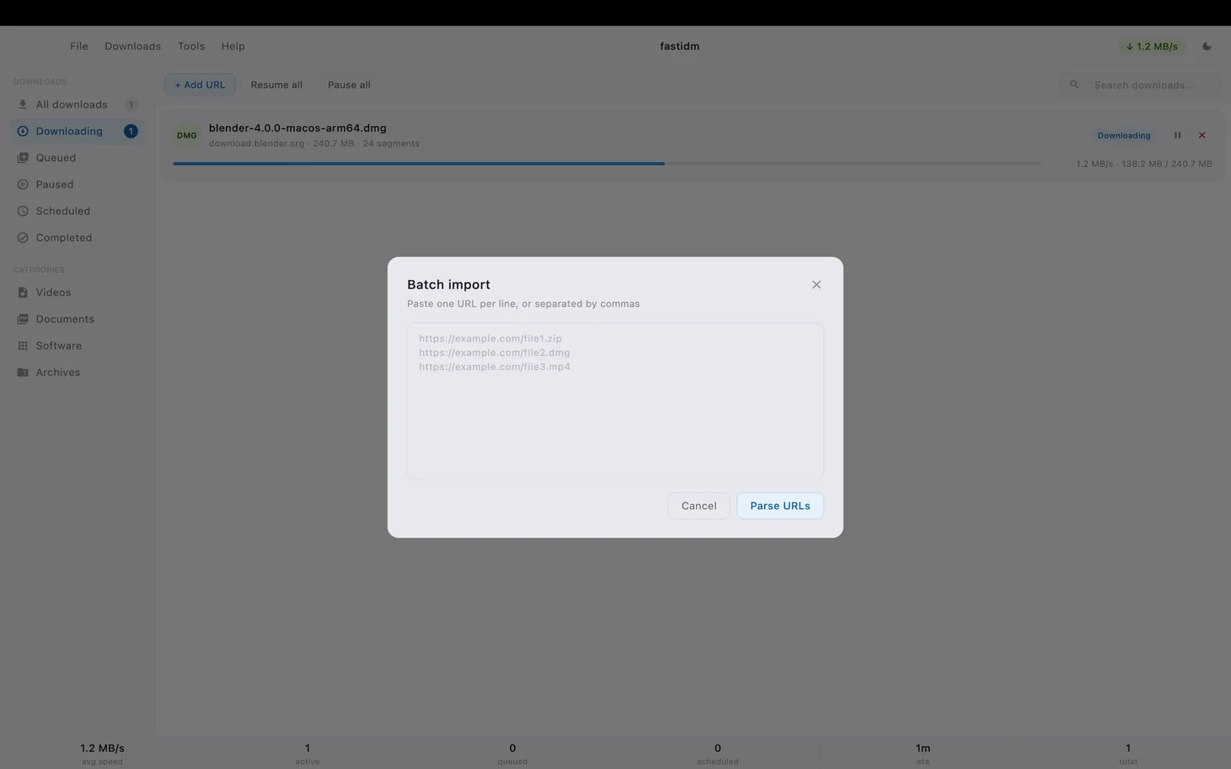Click Pause all button
This screenshot has height=769, width=1231.
point(349,85)
